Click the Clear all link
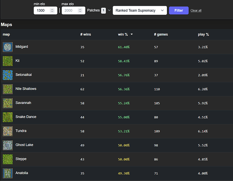 pos(196,10)
